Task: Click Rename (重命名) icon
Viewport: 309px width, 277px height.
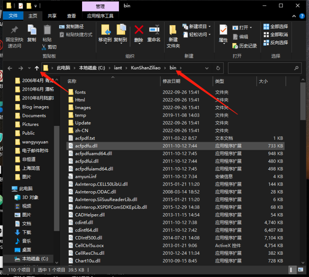Action: click(154, 30)
